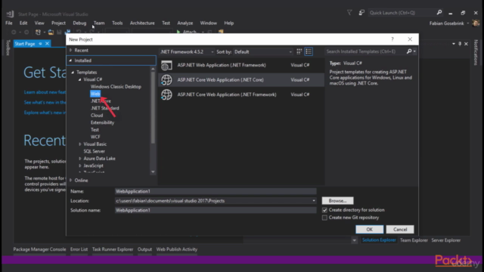
Task: Open the .NET Framework 4.5.2 version dropdown
Action: pyautogui.click(x=213, y=52)
